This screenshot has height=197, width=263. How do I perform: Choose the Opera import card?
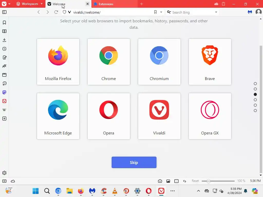pyautogui.click(x=109, y=116)
